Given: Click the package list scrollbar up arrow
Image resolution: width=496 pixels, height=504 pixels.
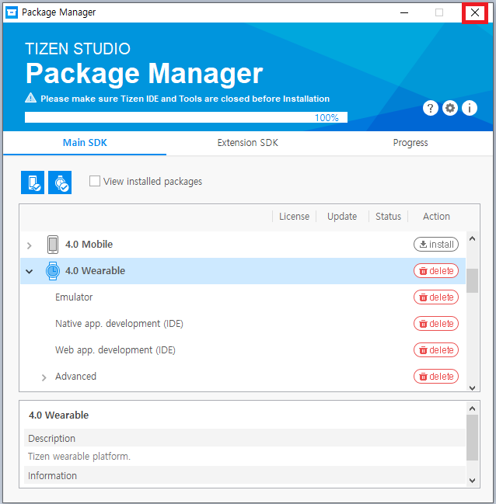Looking at the screenshot, I should pyautogui.click(x=472, y=238).
